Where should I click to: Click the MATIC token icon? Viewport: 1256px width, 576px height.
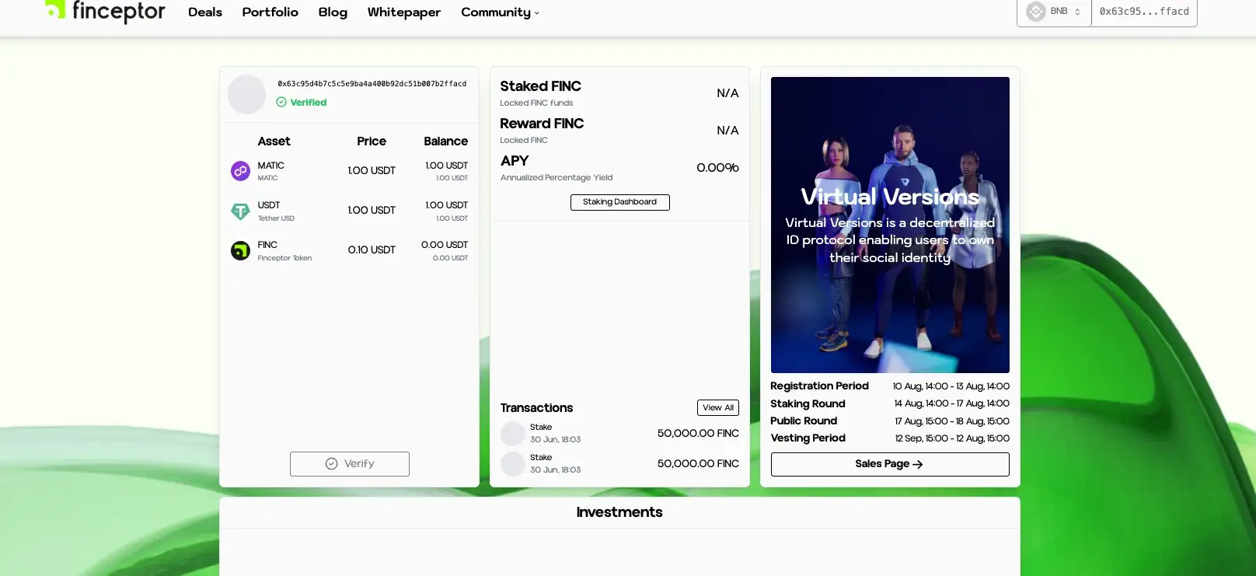tap(240, 171)
